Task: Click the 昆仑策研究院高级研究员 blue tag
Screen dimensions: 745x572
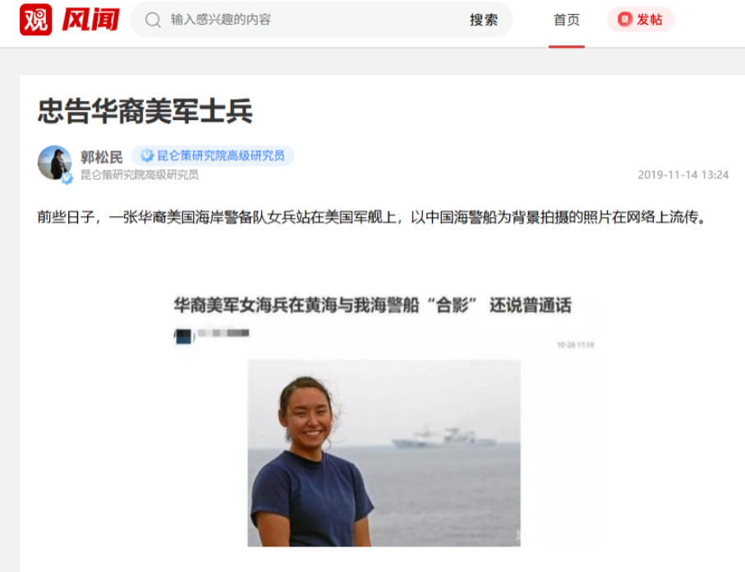Action: click(213, 155)
